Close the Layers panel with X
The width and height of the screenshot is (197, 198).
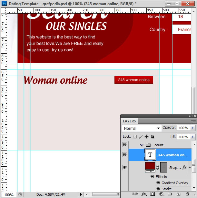[195, 116]
